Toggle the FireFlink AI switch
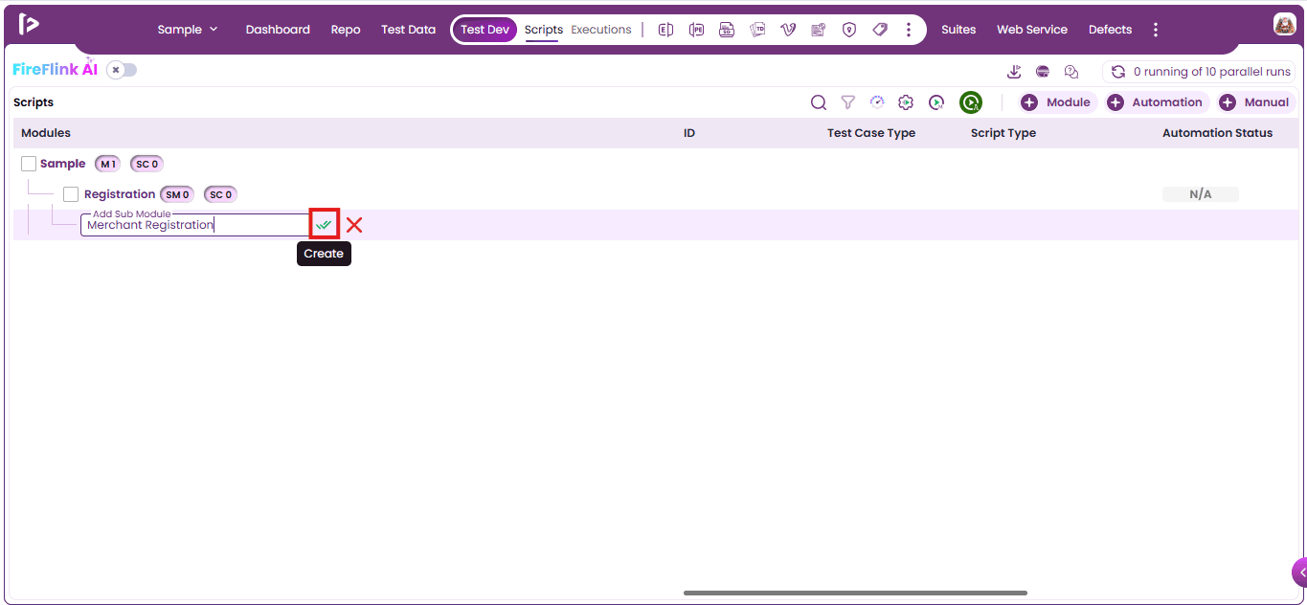 122,70
